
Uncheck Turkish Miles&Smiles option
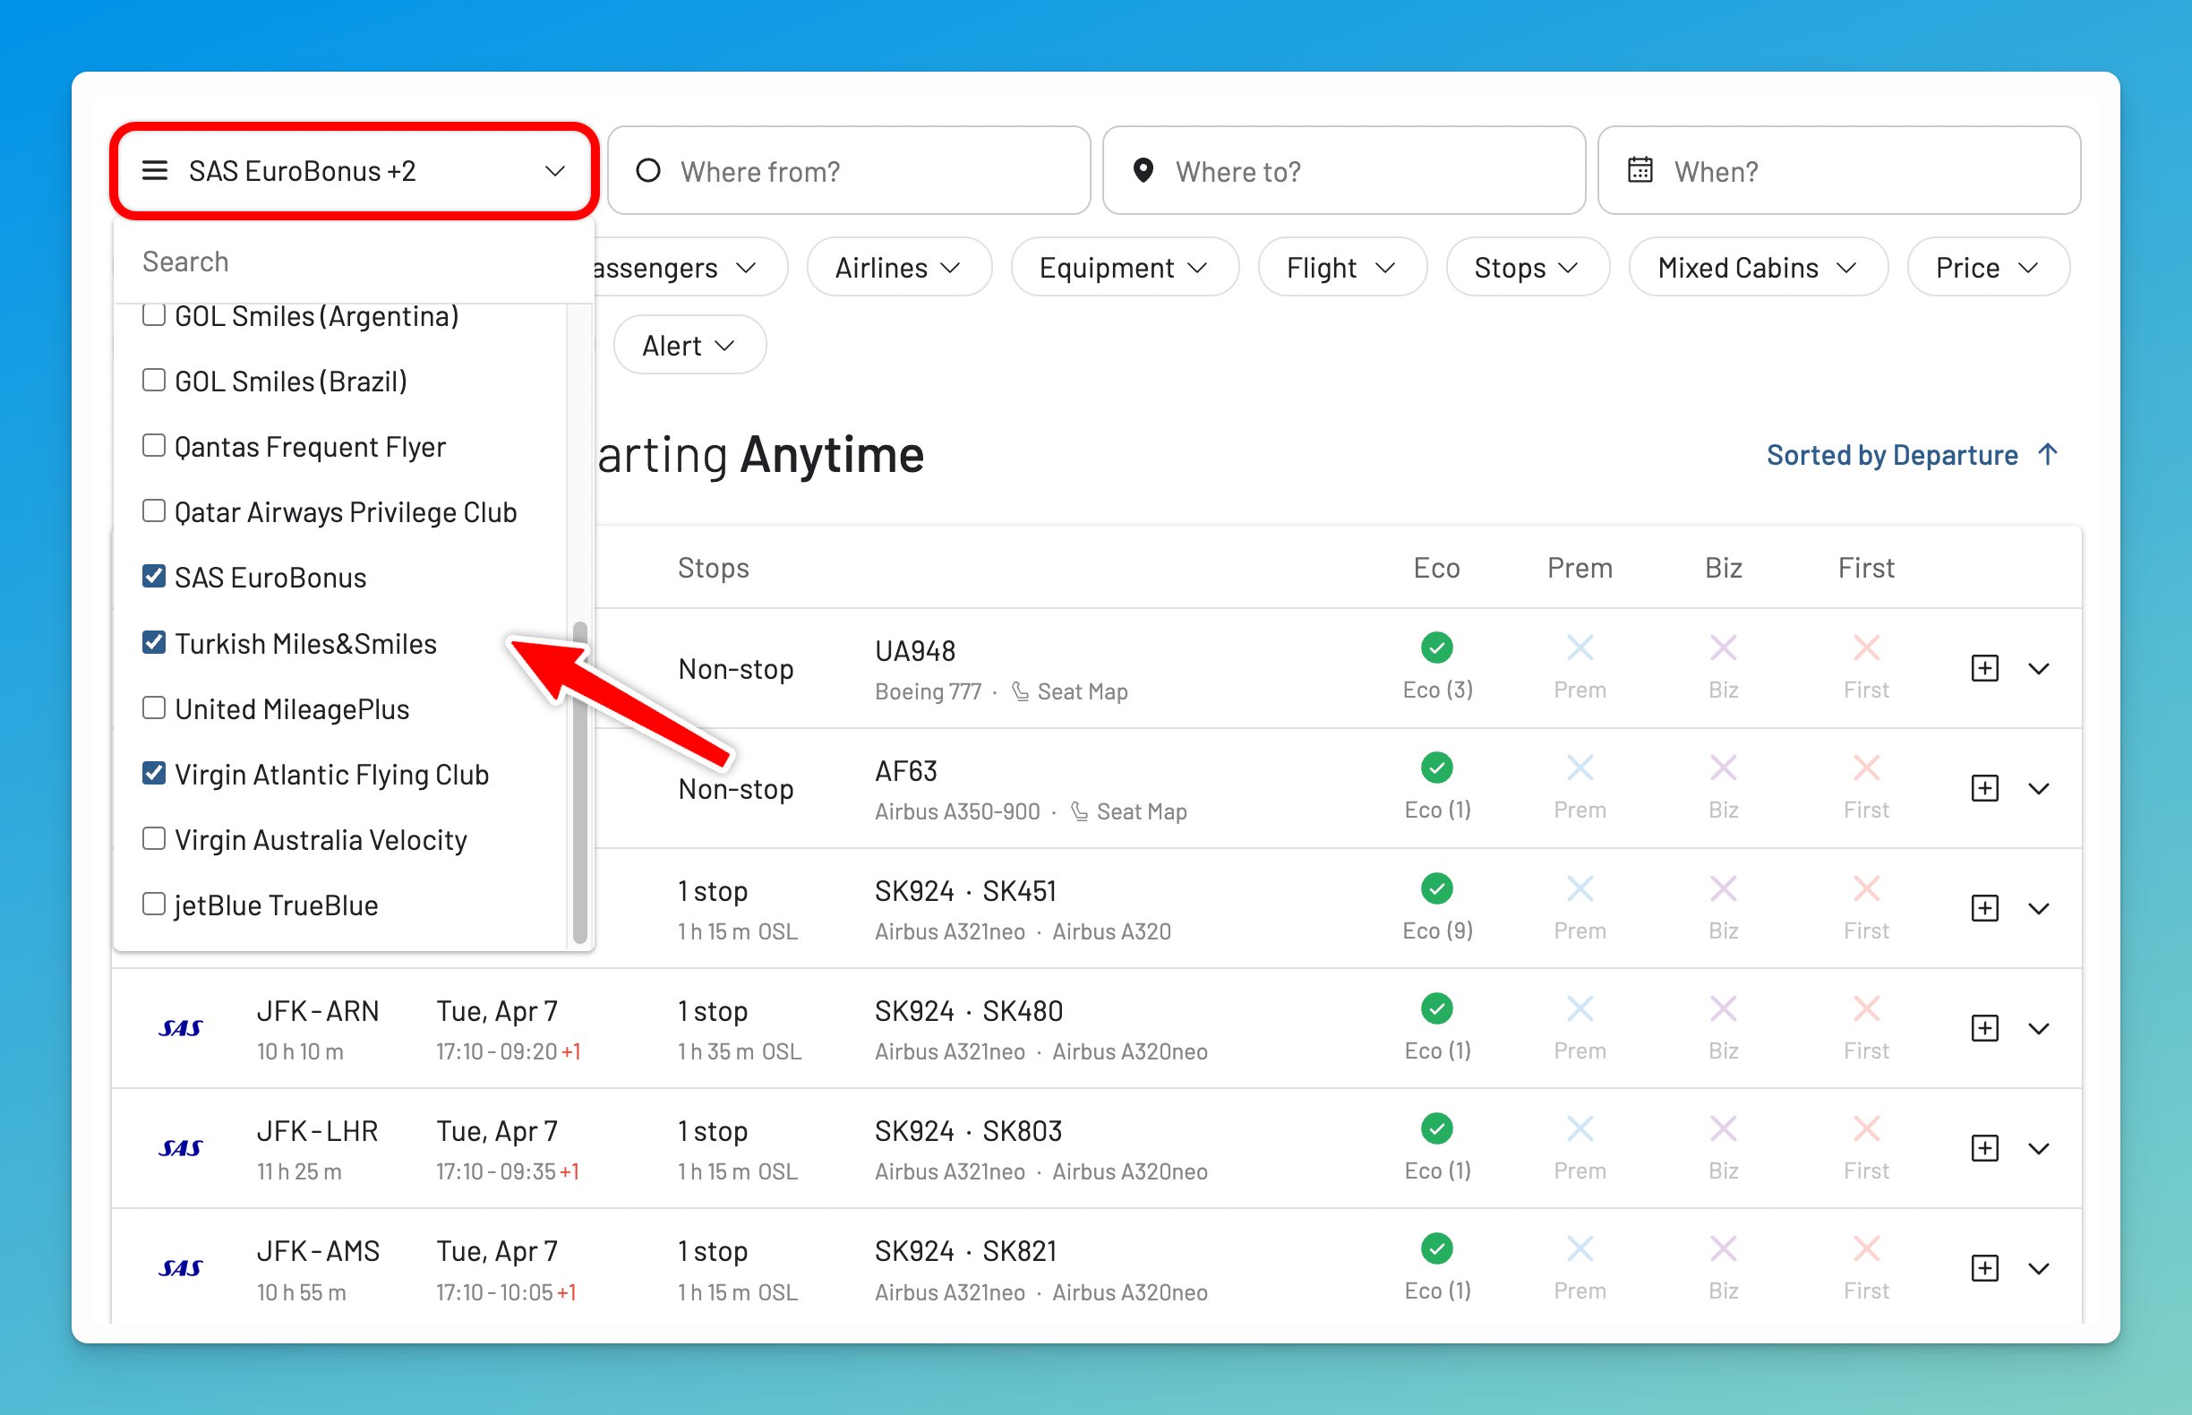coord(153,642)
